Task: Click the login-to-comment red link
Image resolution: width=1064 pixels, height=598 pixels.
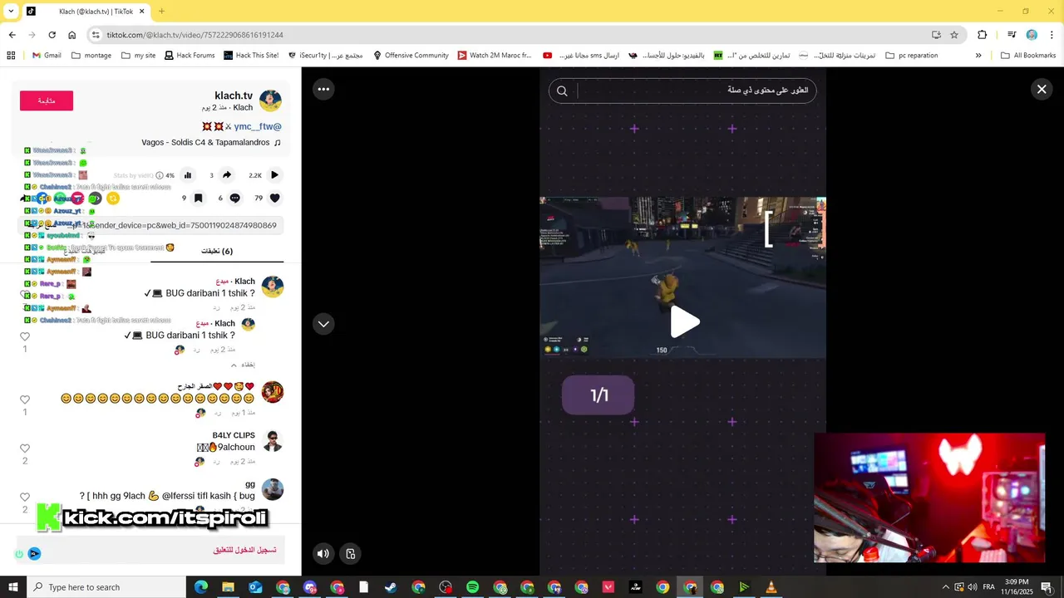Action: (244, 550)
